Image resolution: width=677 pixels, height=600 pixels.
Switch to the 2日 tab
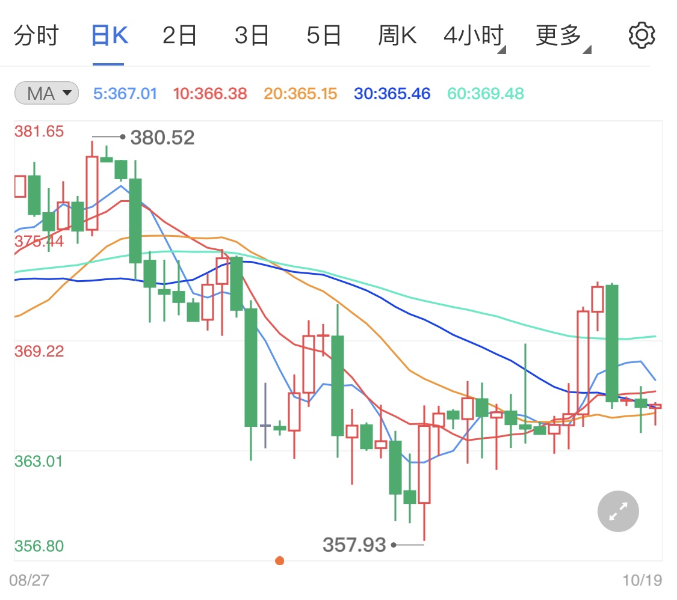[179, 35]
